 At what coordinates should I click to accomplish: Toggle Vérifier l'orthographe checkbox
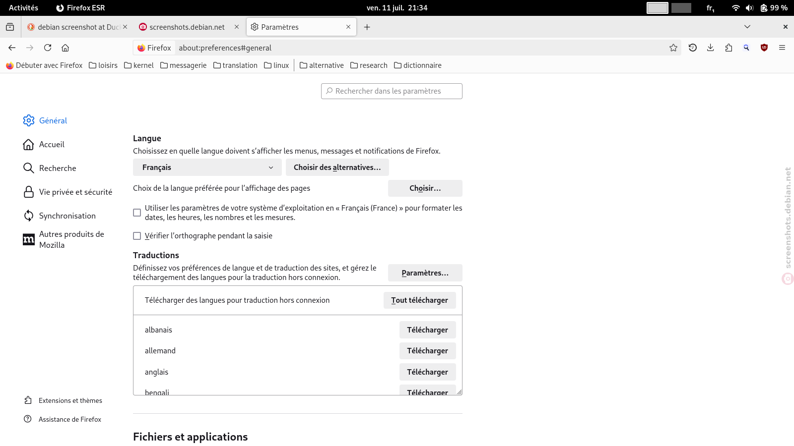[x=137, y=236]
